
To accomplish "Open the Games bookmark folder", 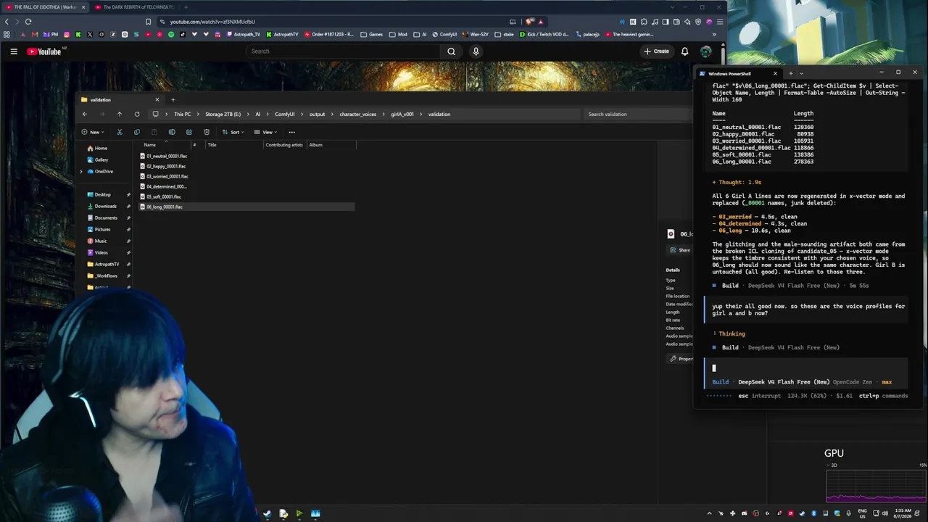I will [x=372, y=34].
